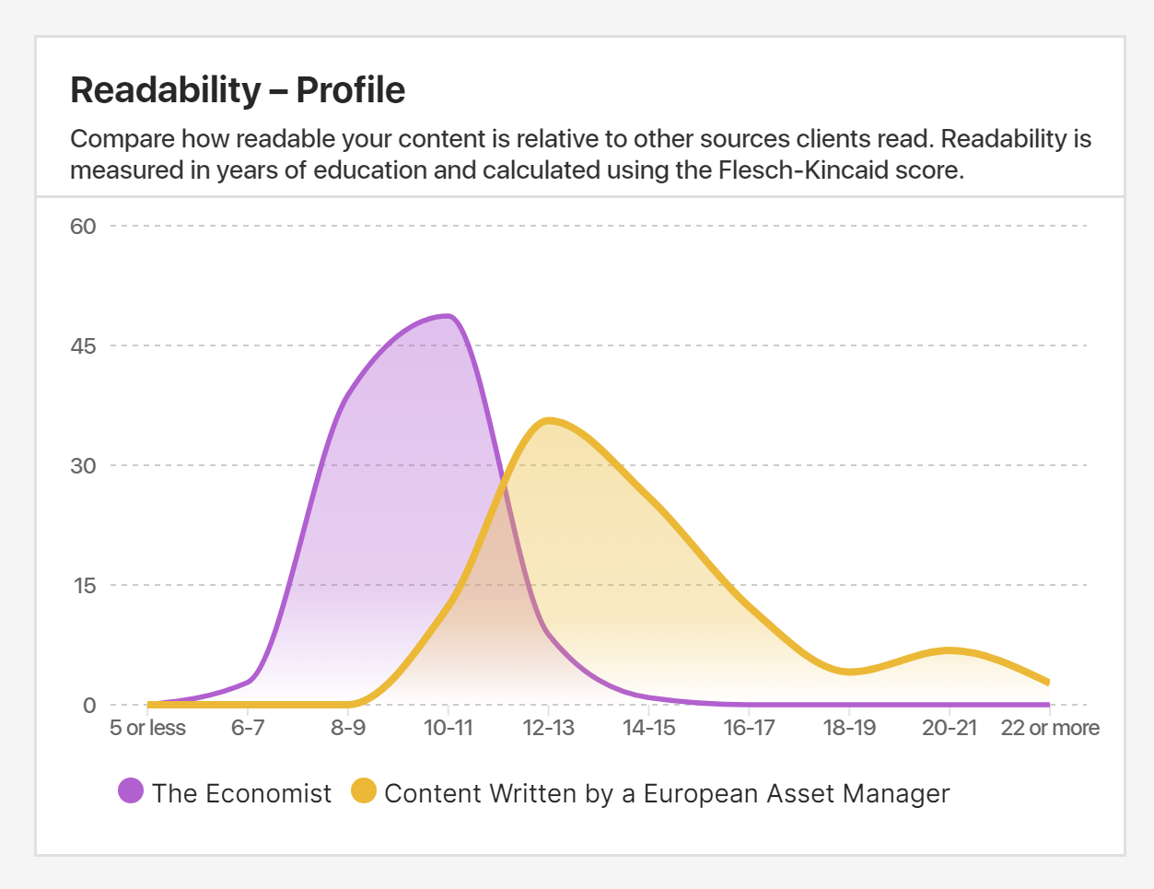Toggle 'The Economist' series legend label
The image size is (1154, 889).
point(241,793)
